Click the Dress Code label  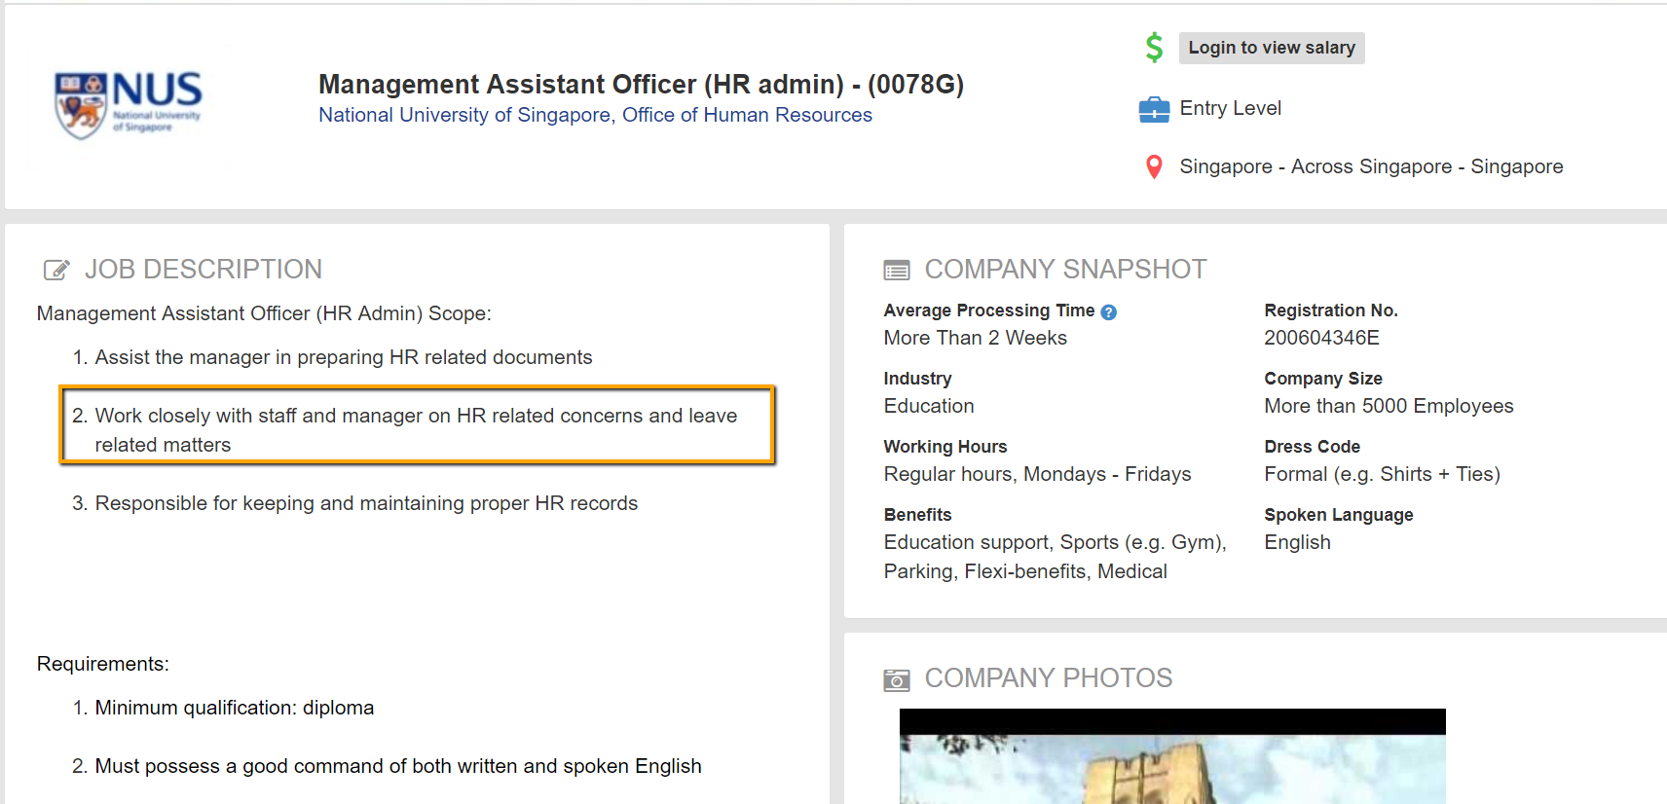click(x=1312, y=447)
